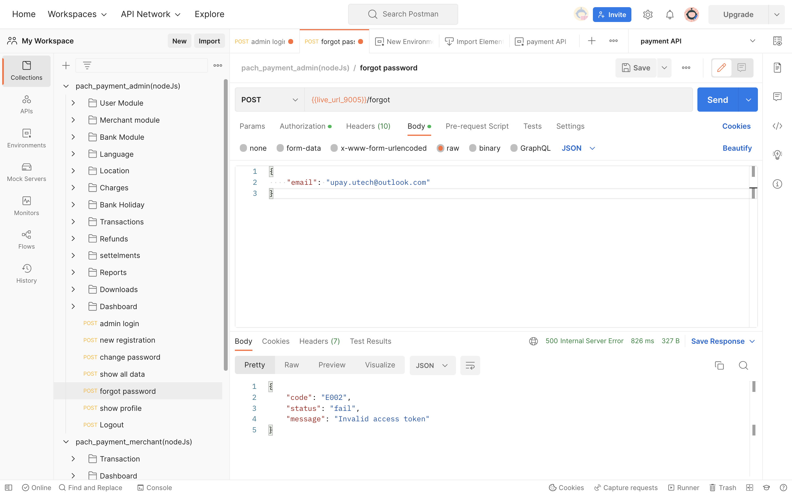Open the Monitors sidebar section
The image size is (792, 495).
tap(26, 206)
